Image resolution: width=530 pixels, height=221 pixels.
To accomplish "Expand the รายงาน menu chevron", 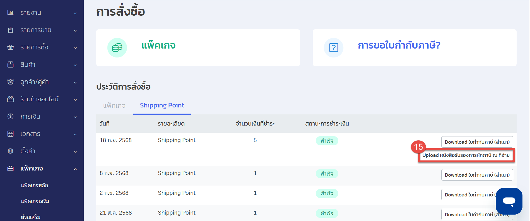I will [x=75, y=13].
